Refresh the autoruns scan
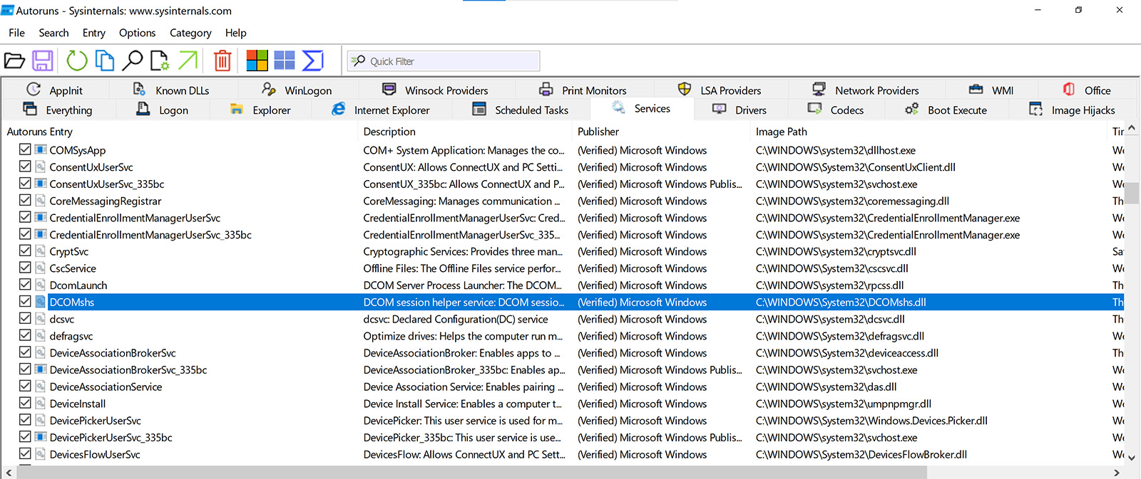The width and height of the screenshot is (1141, 479). tap(76, 61)
